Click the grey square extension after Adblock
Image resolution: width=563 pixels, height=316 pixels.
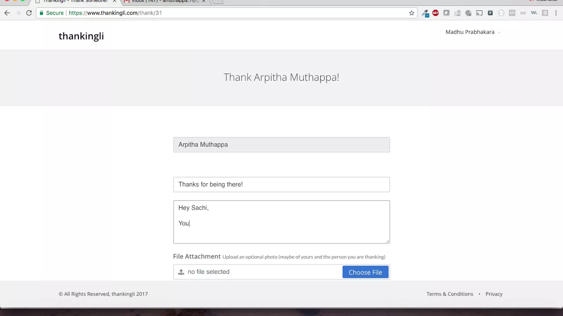click(x=446, y=13)
